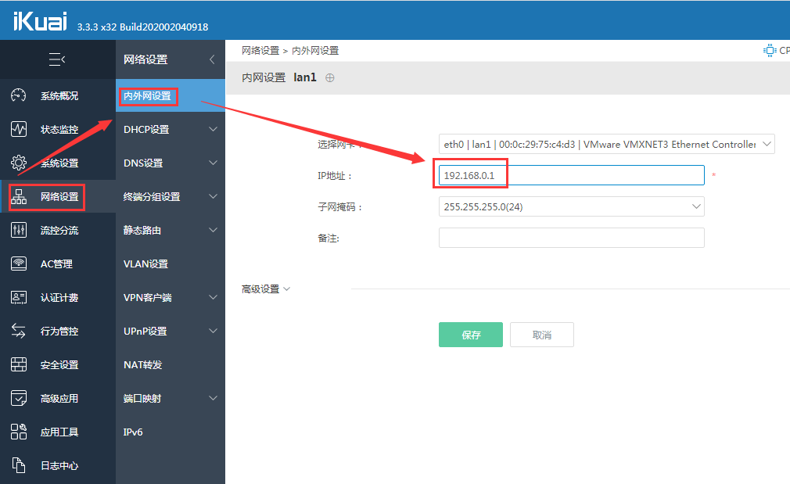This screenshot has height=484, width=790.
Task: Select the 认证计费 authentication icon
Action: pos(17,297)
